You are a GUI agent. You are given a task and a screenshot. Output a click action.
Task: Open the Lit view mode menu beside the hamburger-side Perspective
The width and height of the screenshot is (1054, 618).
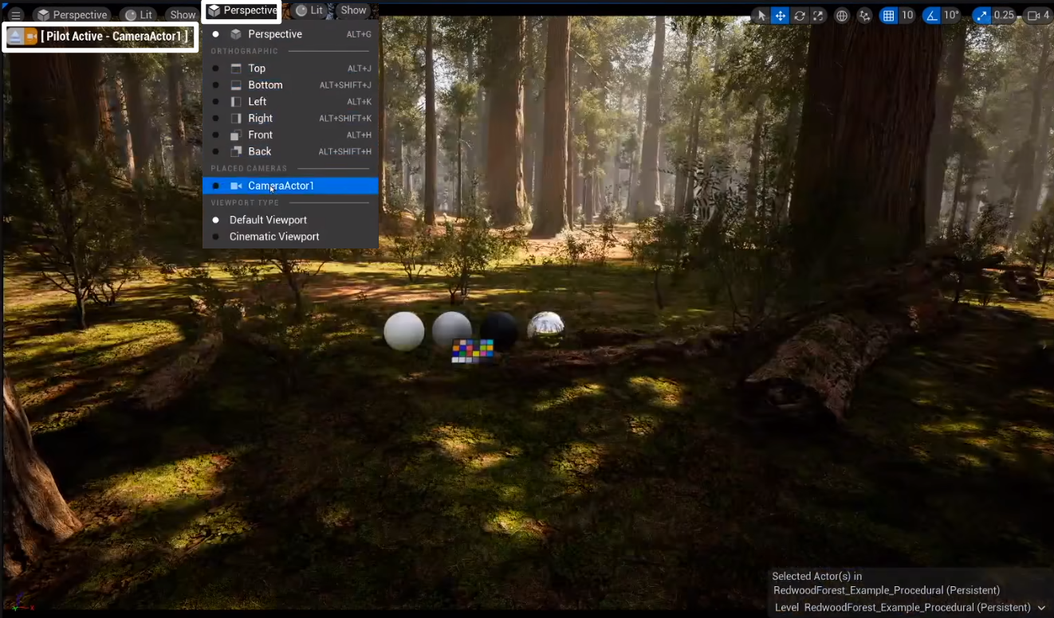click(139, 15)
